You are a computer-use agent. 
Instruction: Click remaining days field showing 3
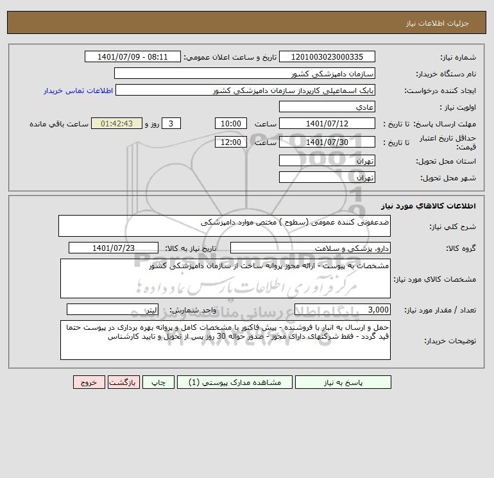coord(171,124)
